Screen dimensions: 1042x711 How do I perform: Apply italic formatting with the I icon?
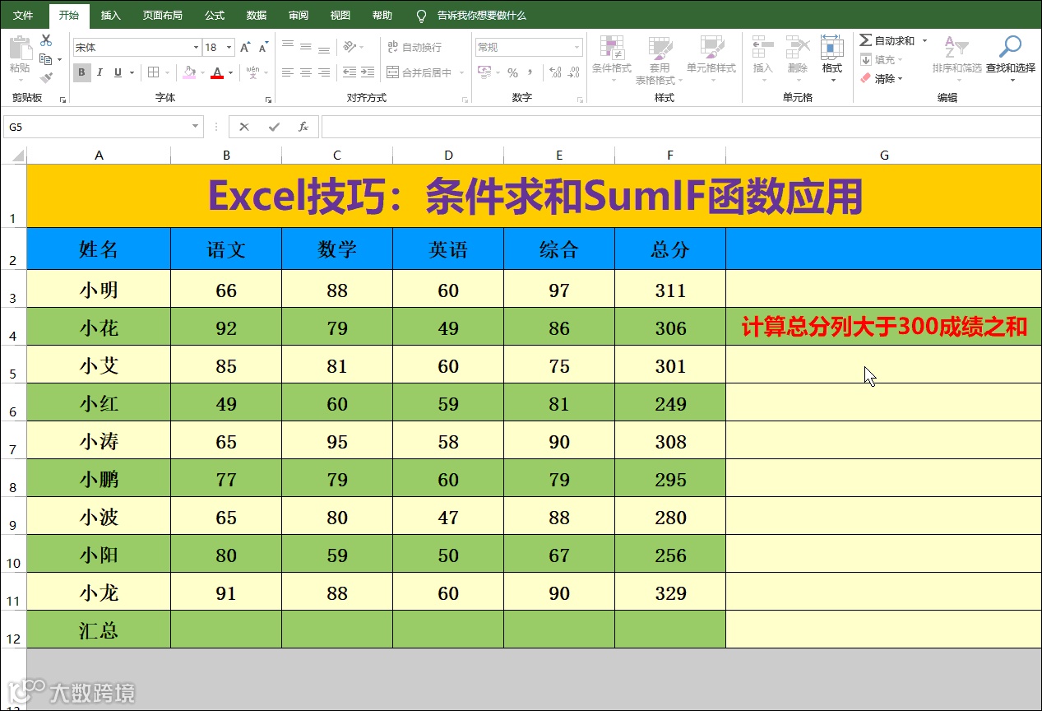(x=100, y=72)
